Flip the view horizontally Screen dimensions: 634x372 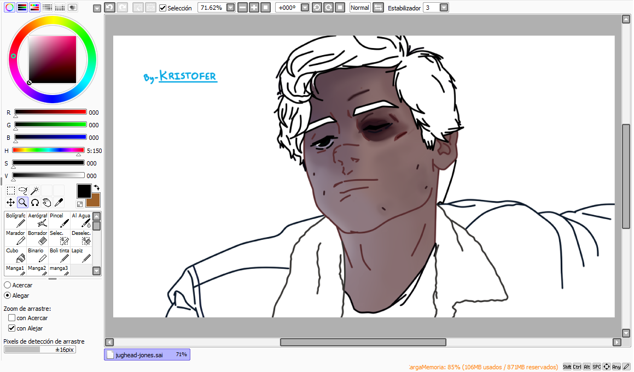[x=378, y=8]
